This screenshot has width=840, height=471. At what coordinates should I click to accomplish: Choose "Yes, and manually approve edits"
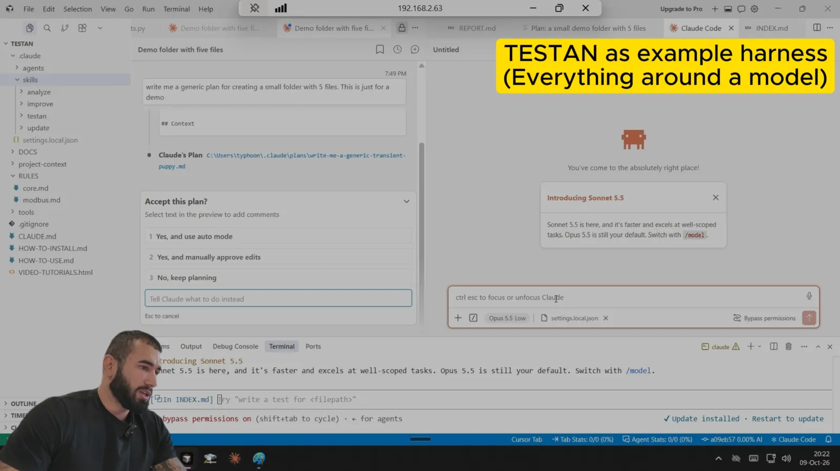[278, 257]
